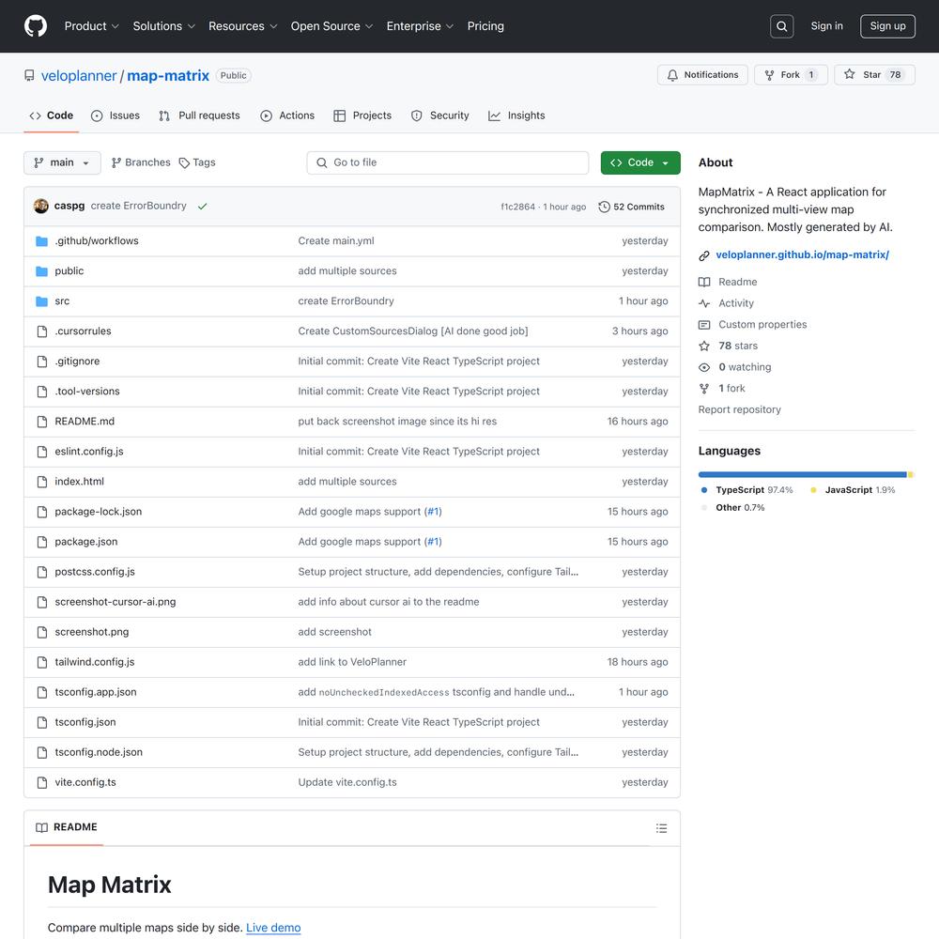
Task: Expand the Open Source menu
Action: pyautogui.click(x=331, y=26)
